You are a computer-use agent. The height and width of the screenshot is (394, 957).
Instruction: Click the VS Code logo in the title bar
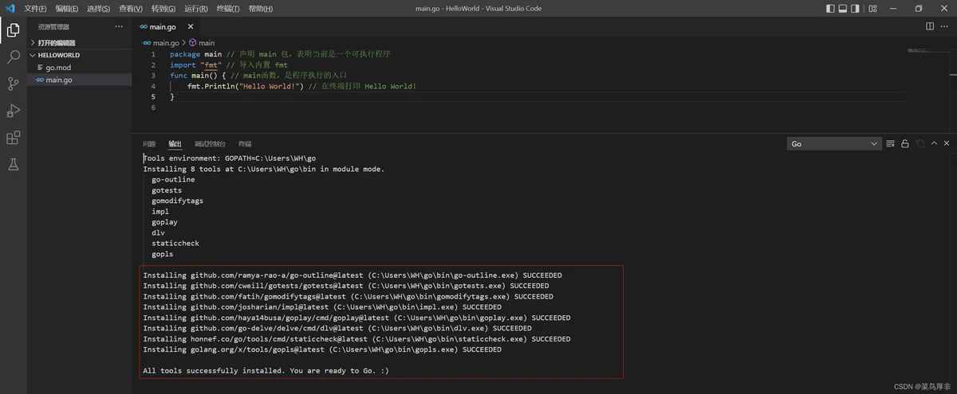(10, 8)
